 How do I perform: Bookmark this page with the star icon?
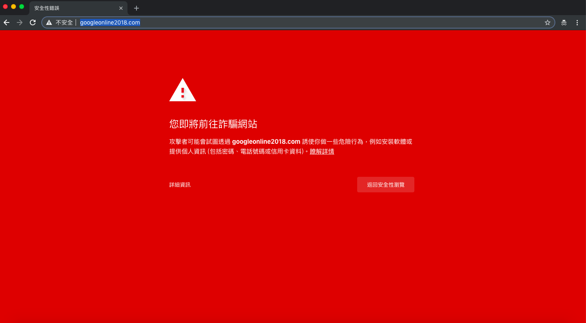coord(548,22)
